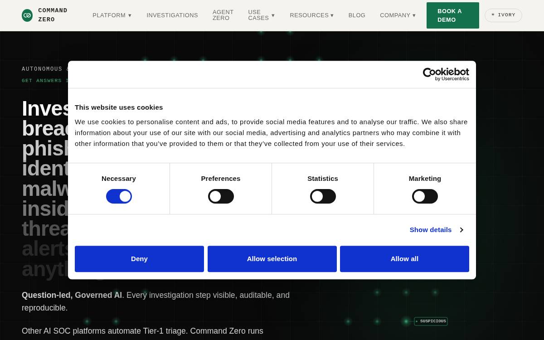Screen dimensions: 544x340
Task: Click the Allow selection button
Action: coord(272,259)
